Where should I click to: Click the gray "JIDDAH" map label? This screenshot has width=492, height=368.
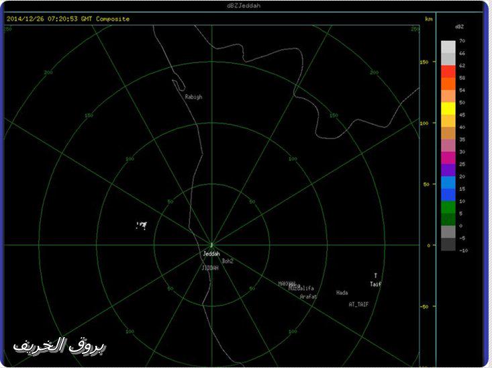pyautogui.click(x=210, y=268)
